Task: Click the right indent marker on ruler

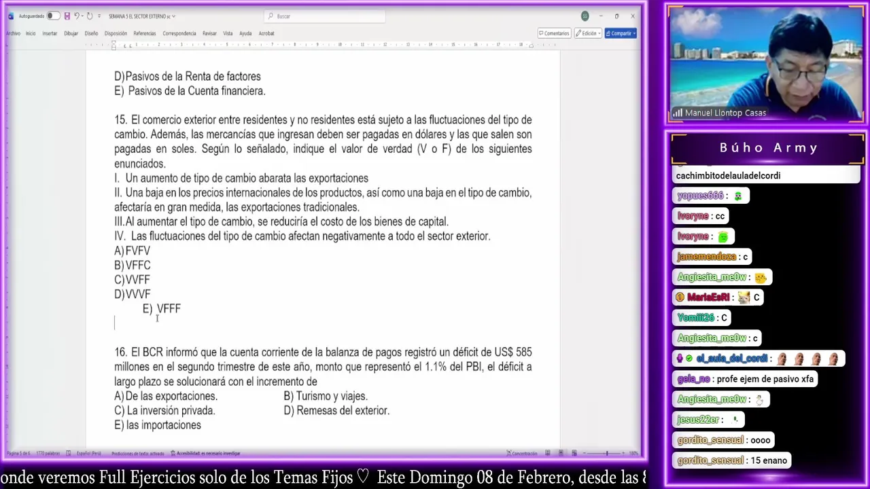Action: [x=532, y=46]
